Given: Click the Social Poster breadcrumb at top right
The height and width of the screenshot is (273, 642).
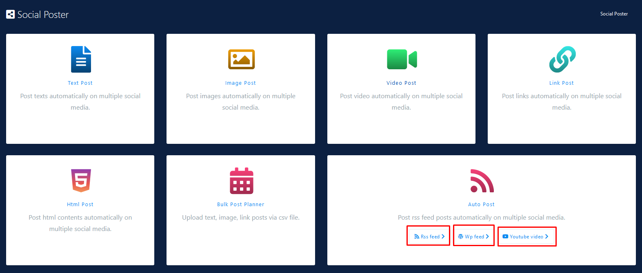Looking at the screenshot, I should tap(614, 14).
